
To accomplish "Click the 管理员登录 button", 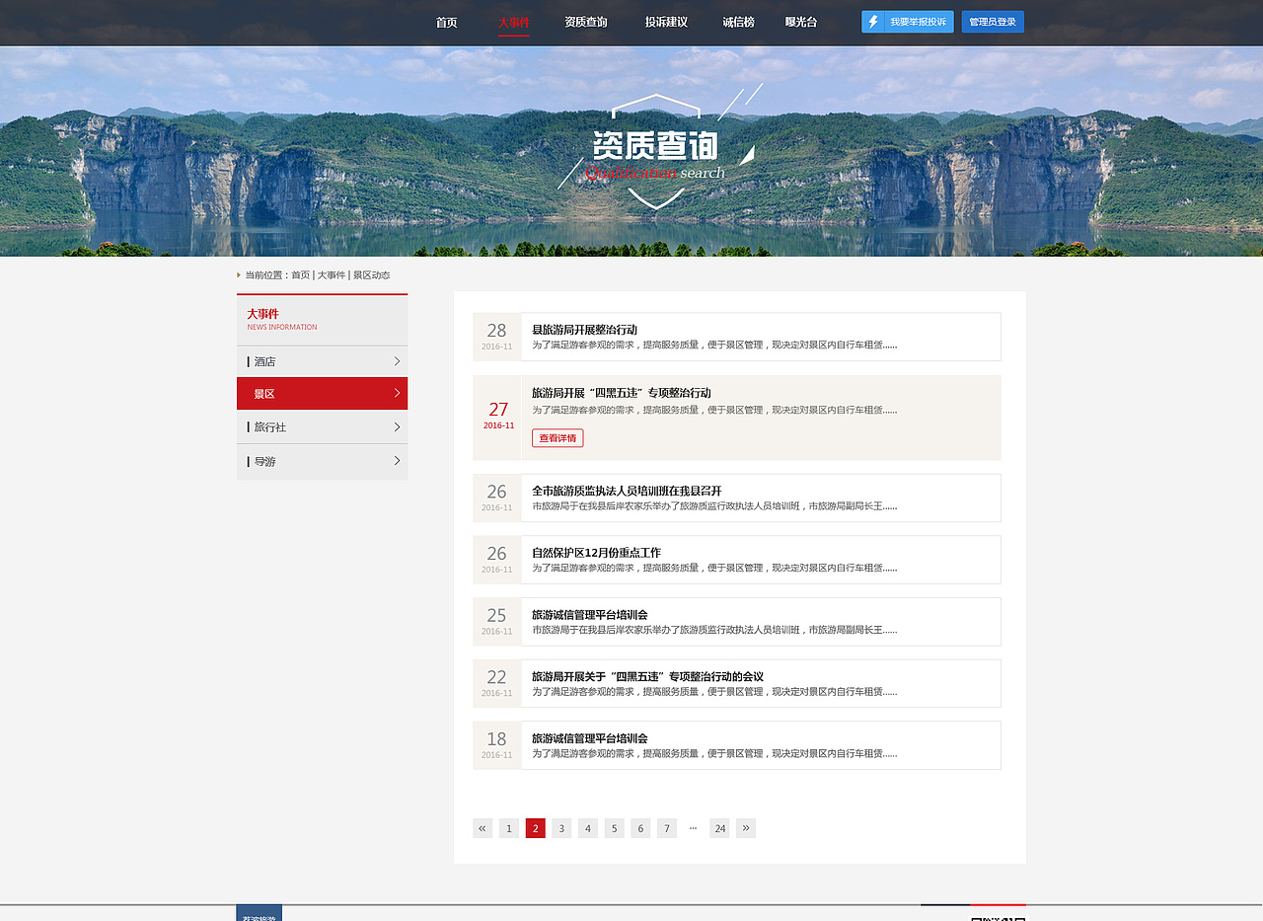I will [993, 21].
